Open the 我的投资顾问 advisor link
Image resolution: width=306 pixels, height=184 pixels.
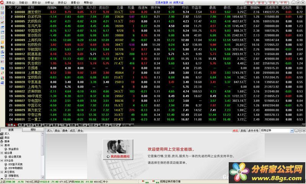point(118,150)
